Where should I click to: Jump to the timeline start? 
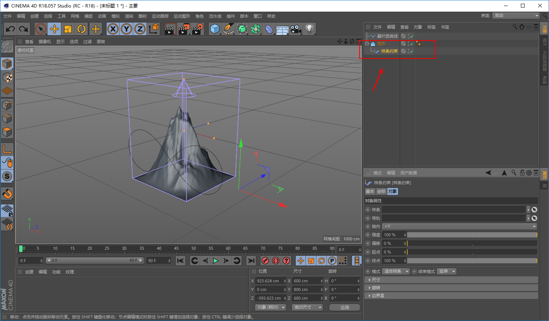(180, 261)
